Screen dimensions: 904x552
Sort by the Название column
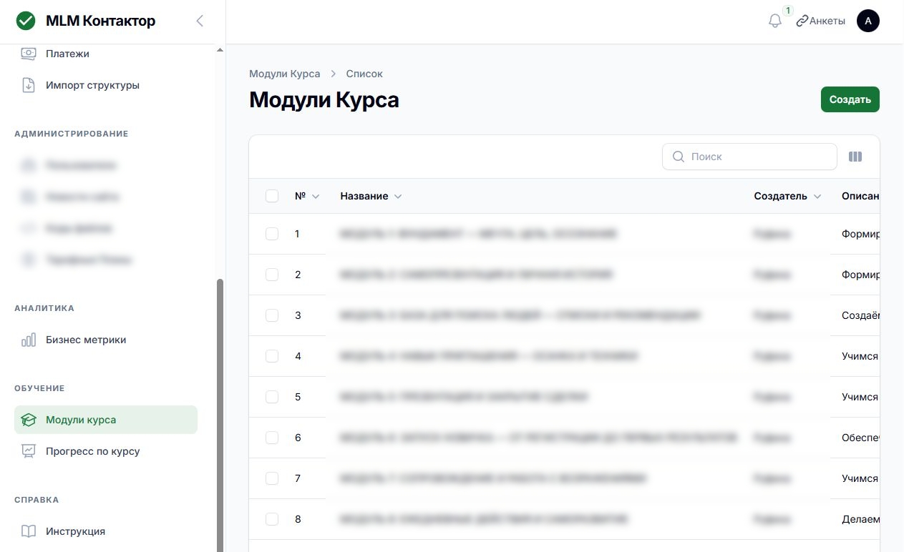click(x=371, y=196)
